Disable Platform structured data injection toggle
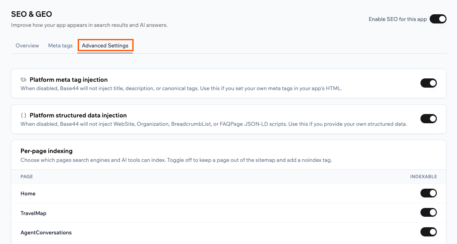457x244 pixels. 428,119
